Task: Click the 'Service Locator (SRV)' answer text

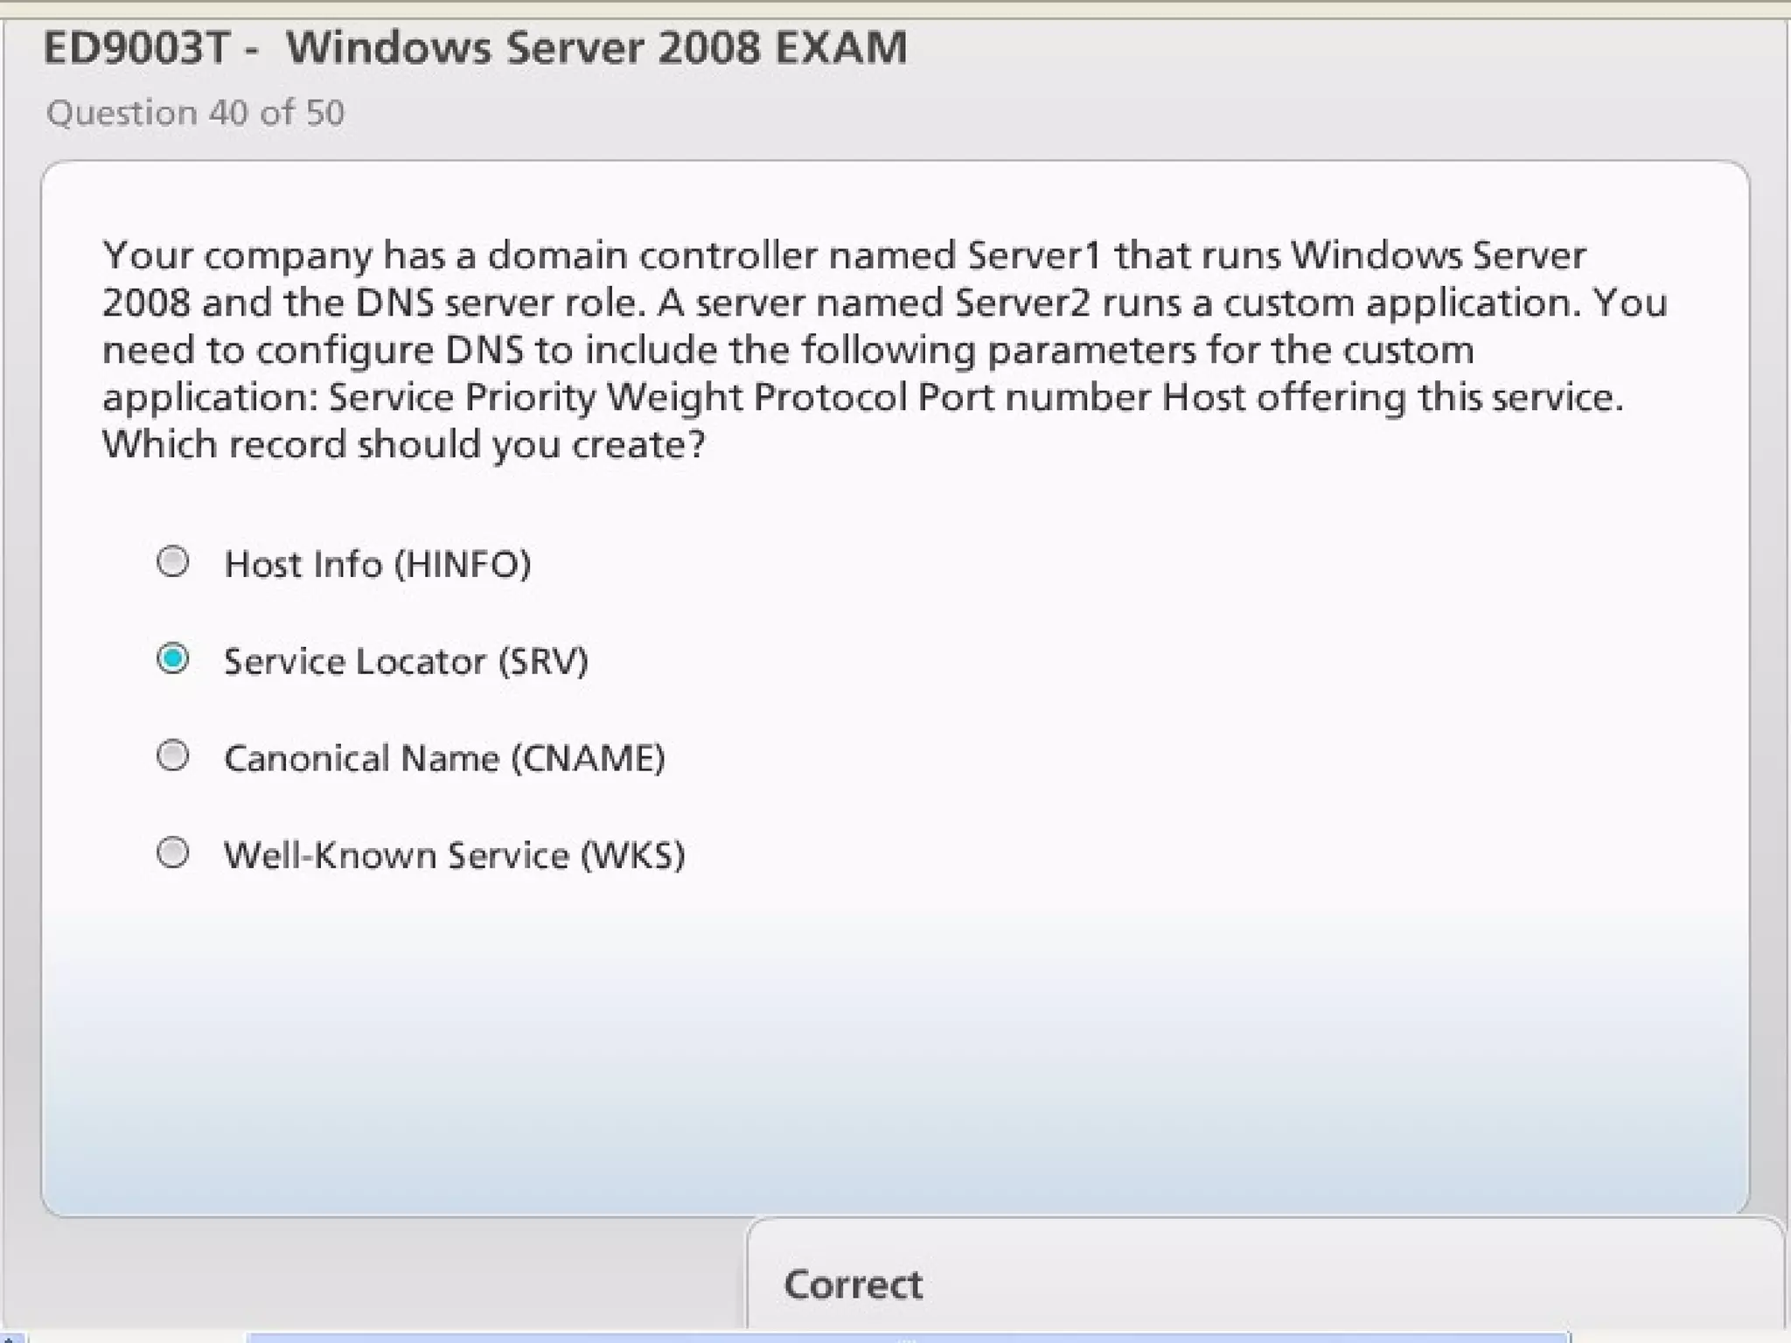Action: click(x=407, y=661)
